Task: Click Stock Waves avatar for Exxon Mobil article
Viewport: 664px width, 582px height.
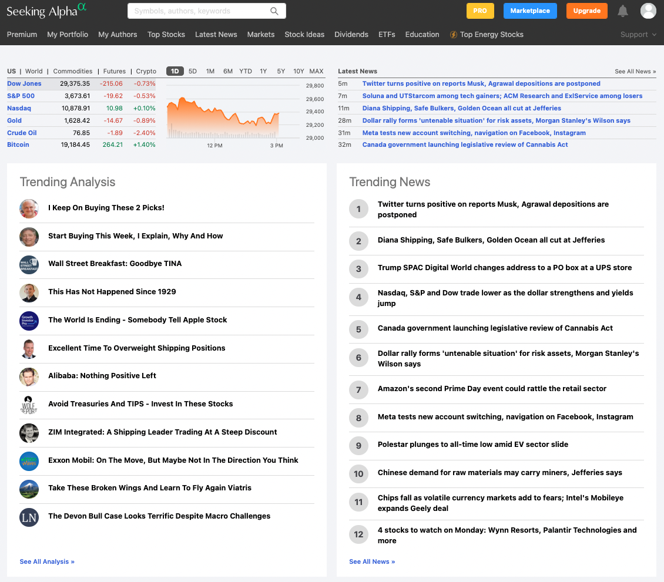Action: (x=29, y=461)
